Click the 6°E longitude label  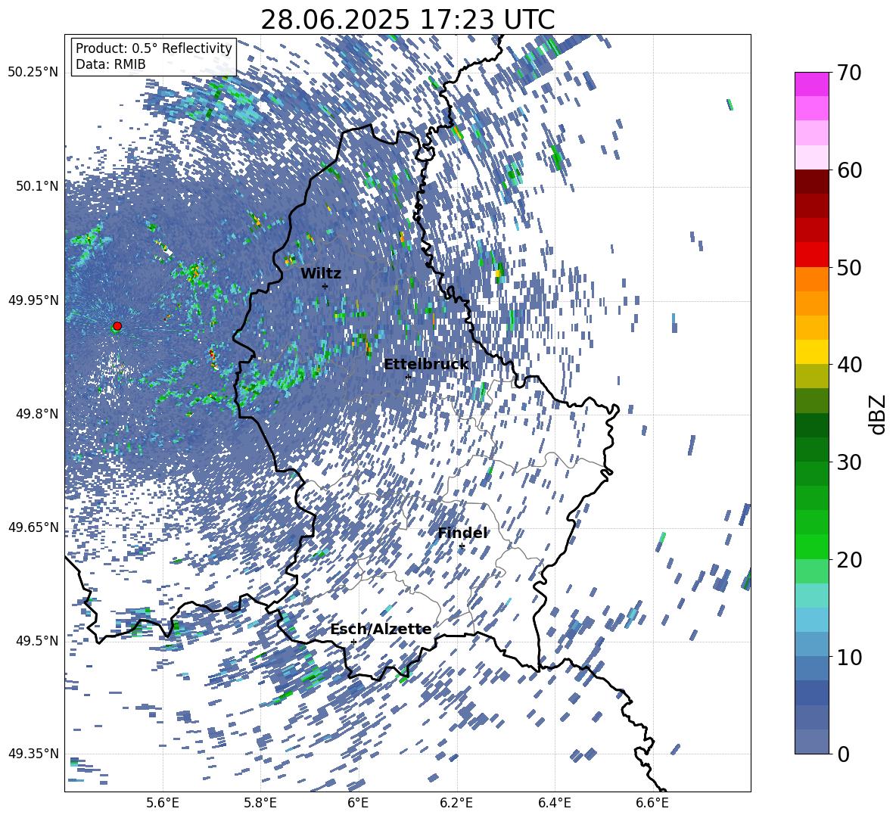pyautogui.click(x=358, y=803)
